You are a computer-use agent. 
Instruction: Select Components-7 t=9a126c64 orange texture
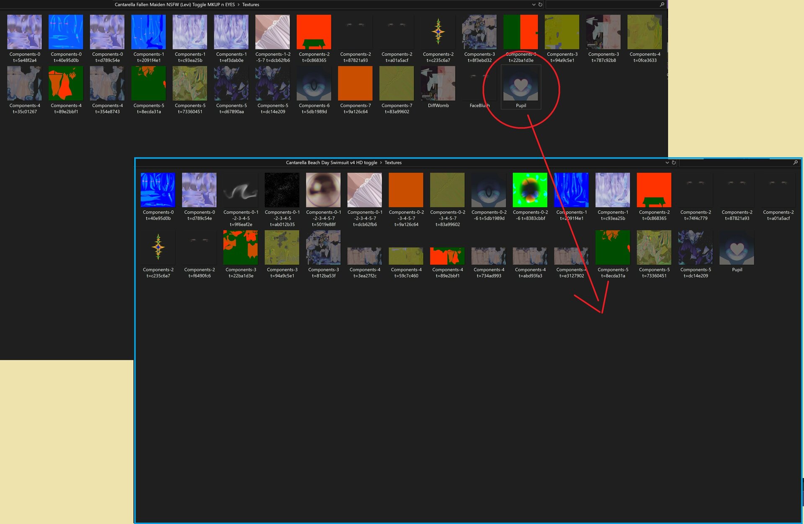pos(356,90)
